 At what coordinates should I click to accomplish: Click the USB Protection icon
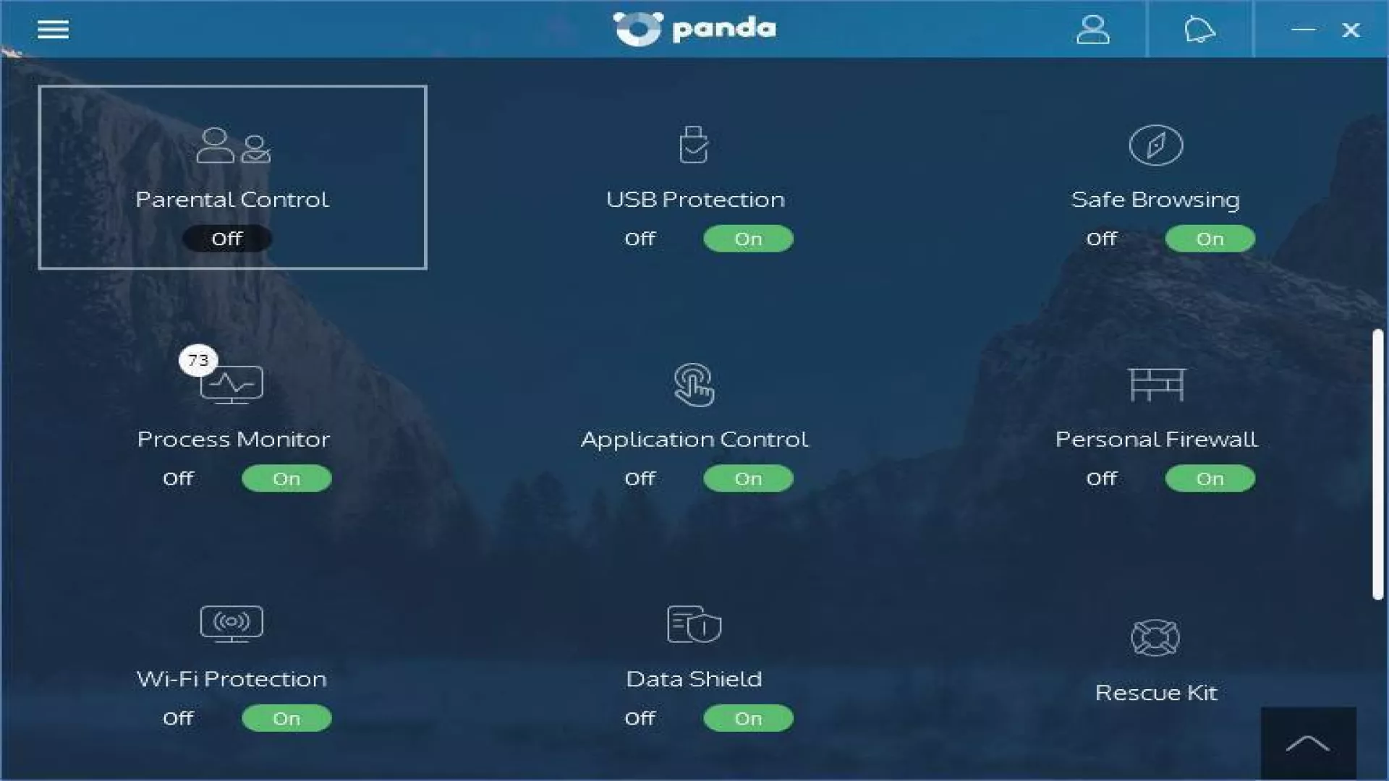click(694, 146)
